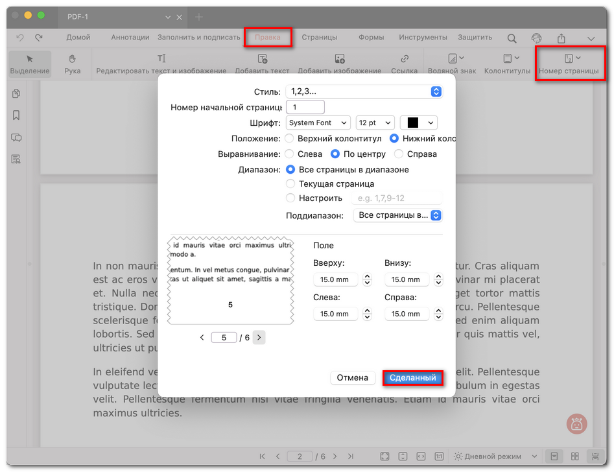
Task: Open the Стиль dropdown
Action: pos(364,92)
